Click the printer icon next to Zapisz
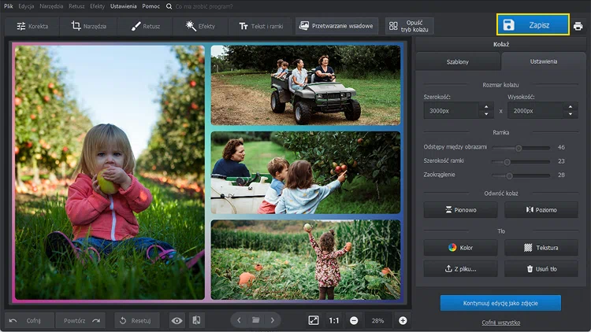The height and width of the screenshot is (332, 591). click(x=578, y=26)
